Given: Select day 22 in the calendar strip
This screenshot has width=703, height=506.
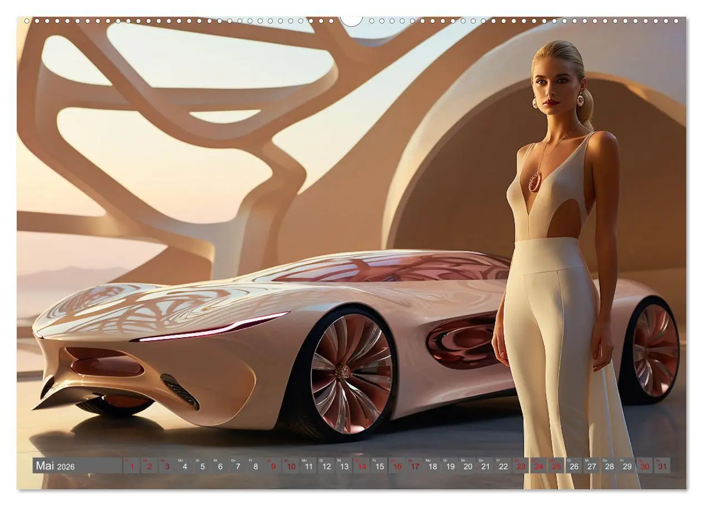Looking at the screenshot, I should pos(503,466).
